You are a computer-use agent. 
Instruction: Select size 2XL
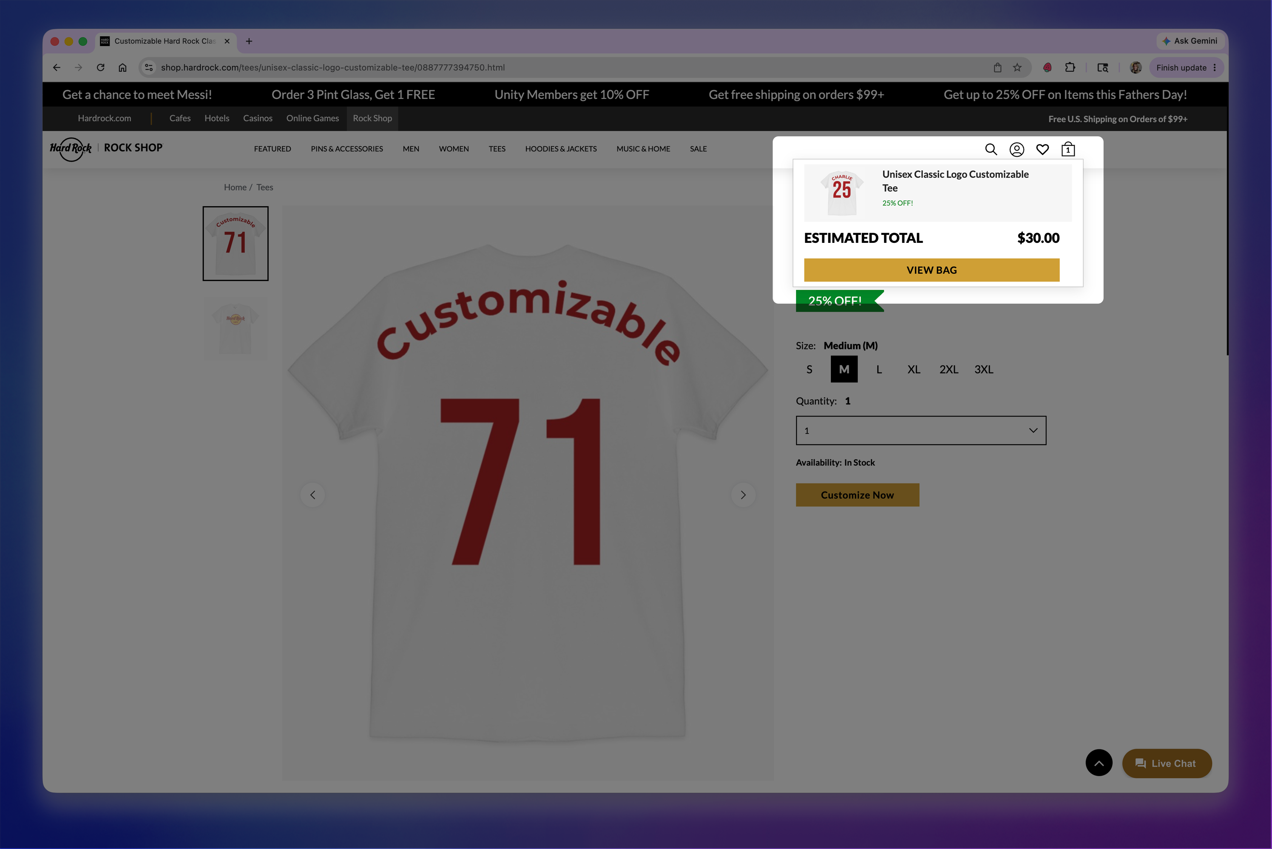pos(949,369)
